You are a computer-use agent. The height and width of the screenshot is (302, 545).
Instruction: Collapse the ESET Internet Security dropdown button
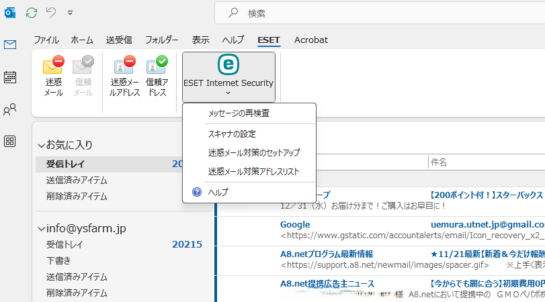(228, 77)
